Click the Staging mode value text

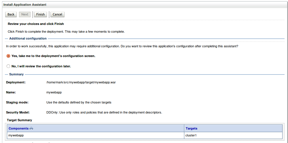79,102
